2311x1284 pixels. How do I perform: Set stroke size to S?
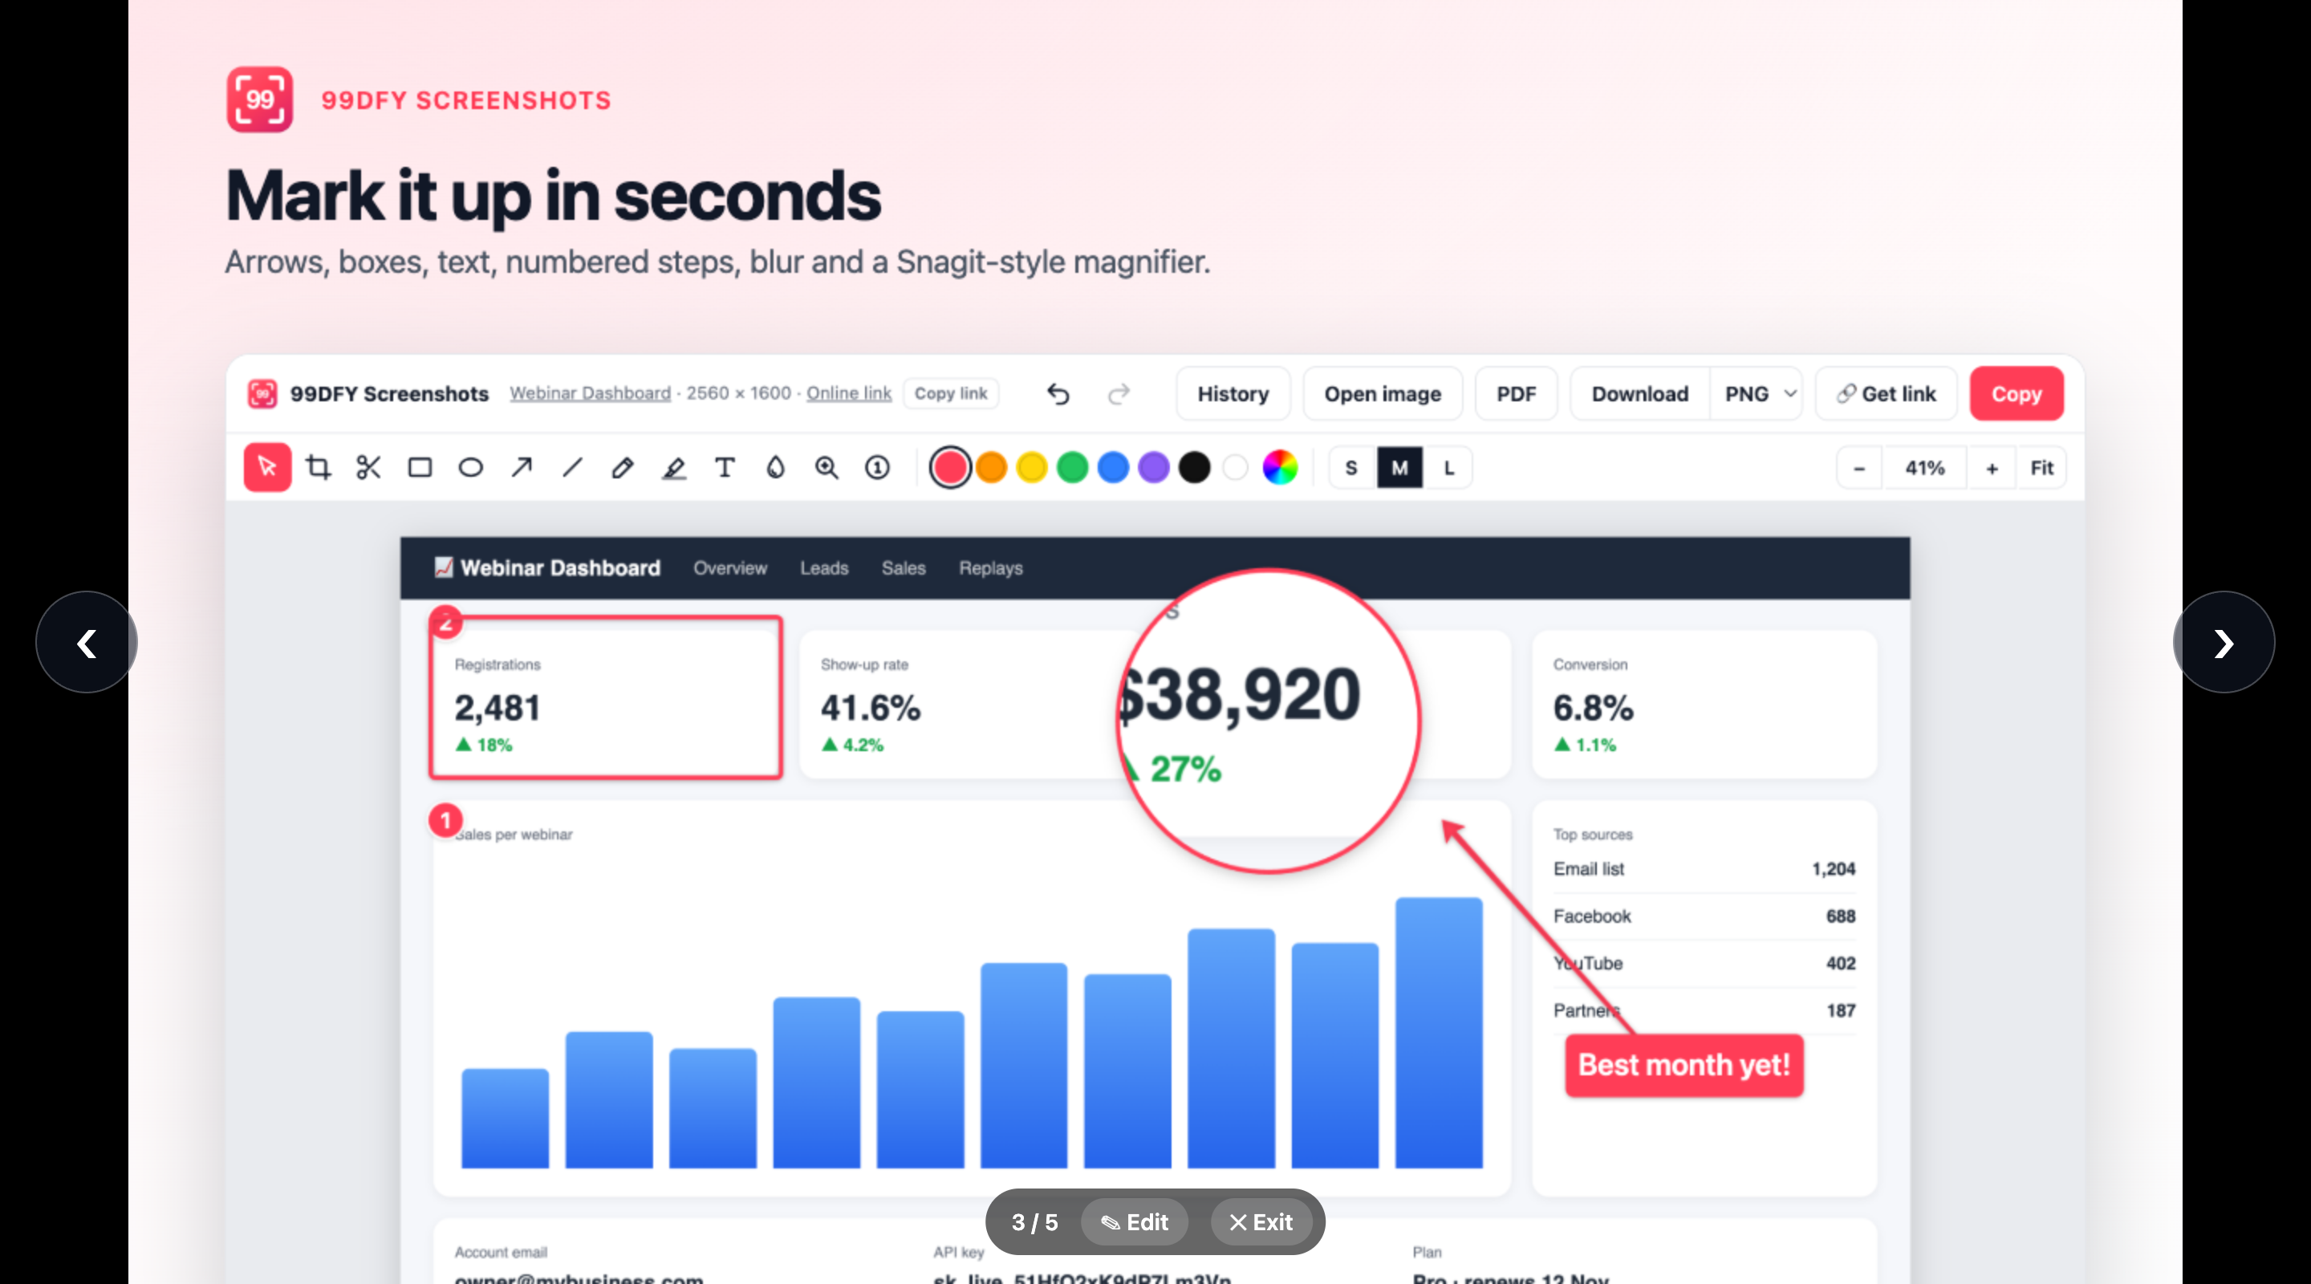1352,468
